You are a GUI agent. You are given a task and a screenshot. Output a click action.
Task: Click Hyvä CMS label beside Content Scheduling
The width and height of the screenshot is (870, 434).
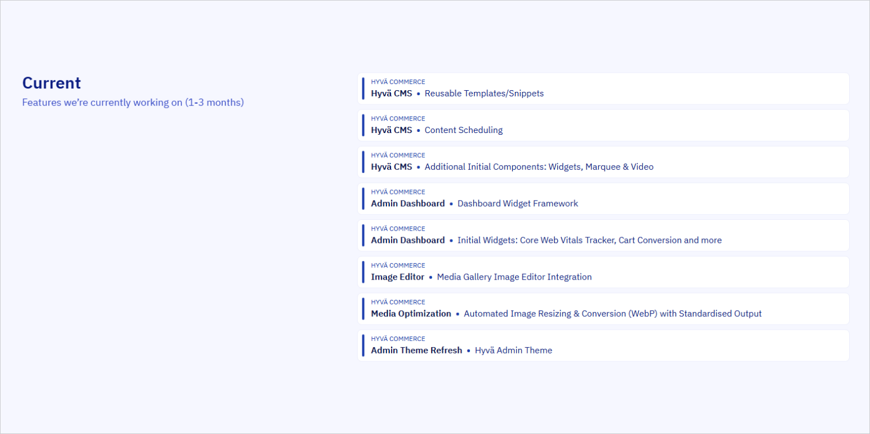pos(392,130)
